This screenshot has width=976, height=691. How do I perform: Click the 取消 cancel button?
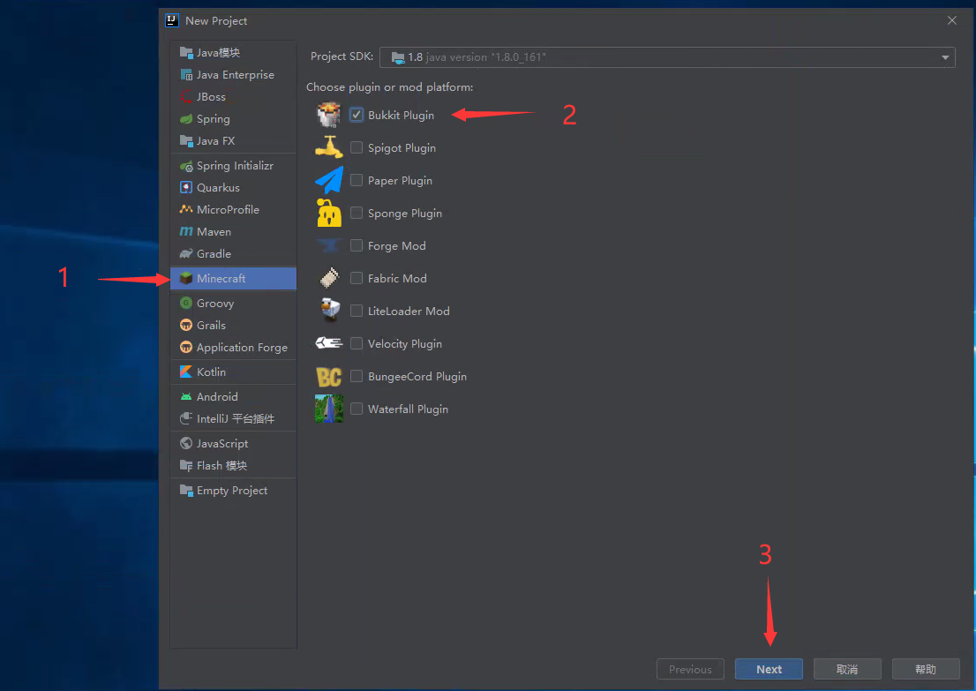[x=846, y=669]
